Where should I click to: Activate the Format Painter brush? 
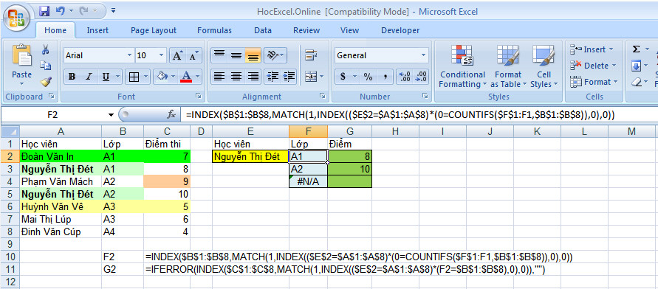point(45,82)
